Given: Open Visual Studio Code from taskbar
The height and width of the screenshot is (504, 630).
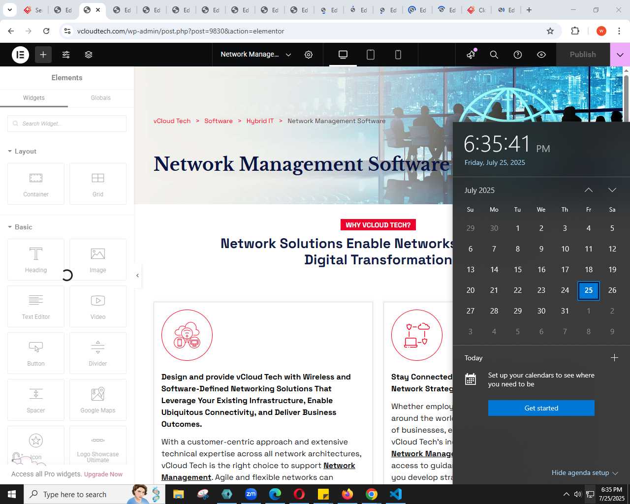Looking at the screenshot, I should pyautogui.click(x=396, y=494).
